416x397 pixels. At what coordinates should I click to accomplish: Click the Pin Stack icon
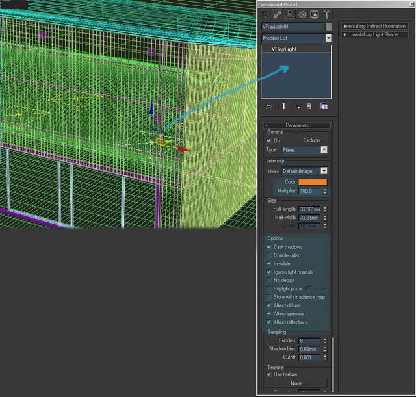(x=268, y=106)
